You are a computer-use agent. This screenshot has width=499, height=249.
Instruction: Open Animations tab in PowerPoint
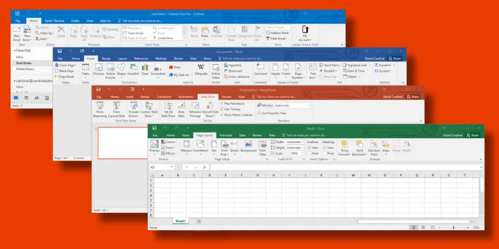coord(186,97)
